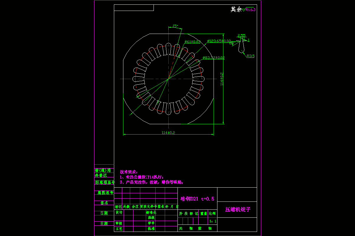Select the 阶段标记 header cell

pos(189,213)
